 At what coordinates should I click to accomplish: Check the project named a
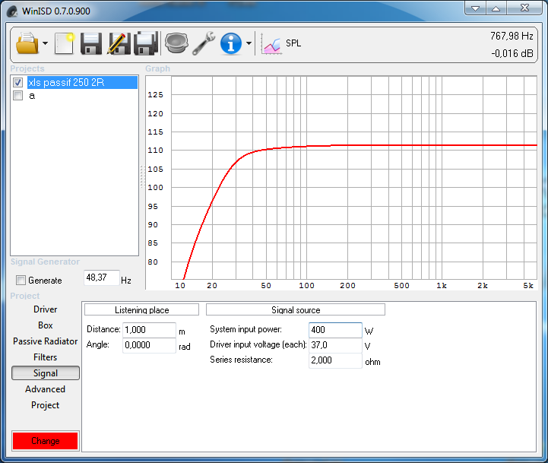pyautogui.click(x=17, y=96)
